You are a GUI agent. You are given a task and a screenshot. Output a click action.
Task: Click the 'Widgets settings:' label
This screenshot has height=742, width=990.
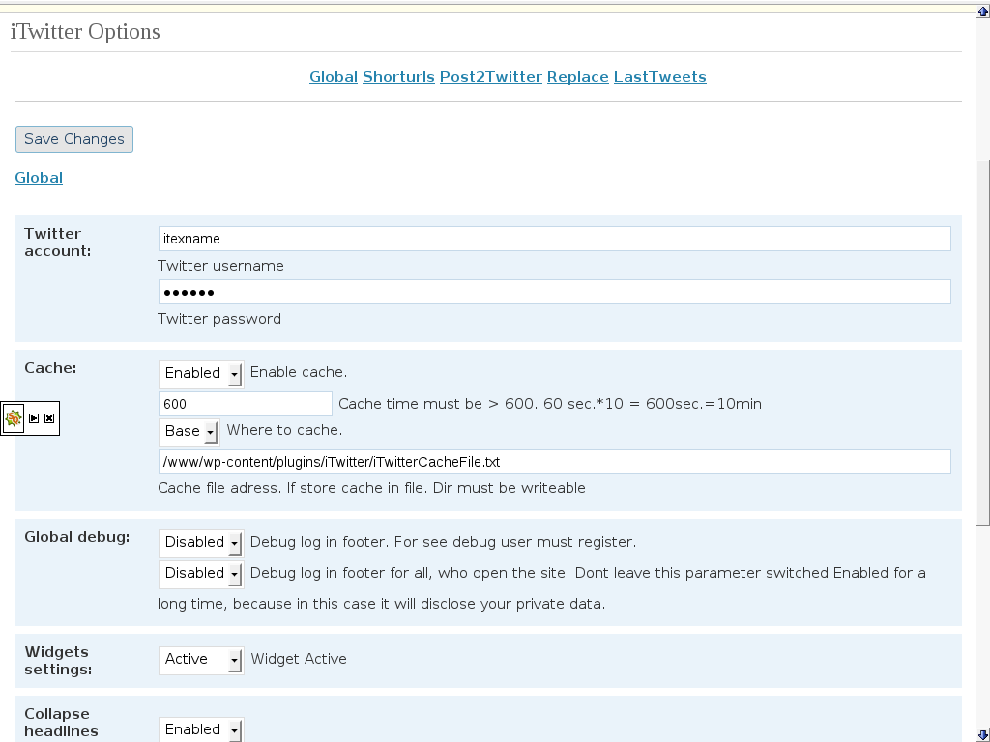(x=58, y=661)
